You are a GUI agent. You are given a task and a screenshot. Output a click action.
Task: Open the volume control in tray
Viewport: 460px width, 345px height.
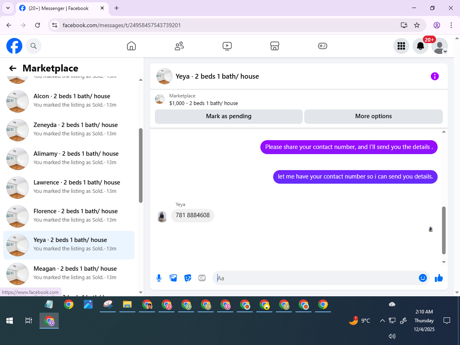392,336
